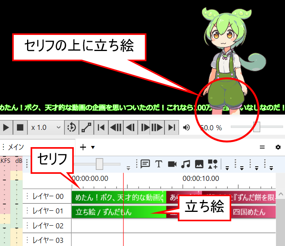Add a new timeline with plus button

(83, 147)
